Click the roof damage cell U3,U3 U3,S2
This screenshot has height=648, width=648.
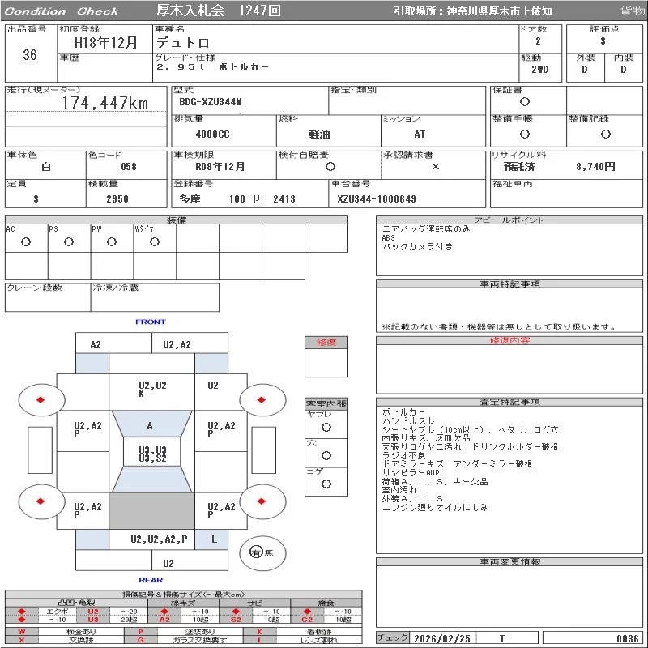pos(152,452)
